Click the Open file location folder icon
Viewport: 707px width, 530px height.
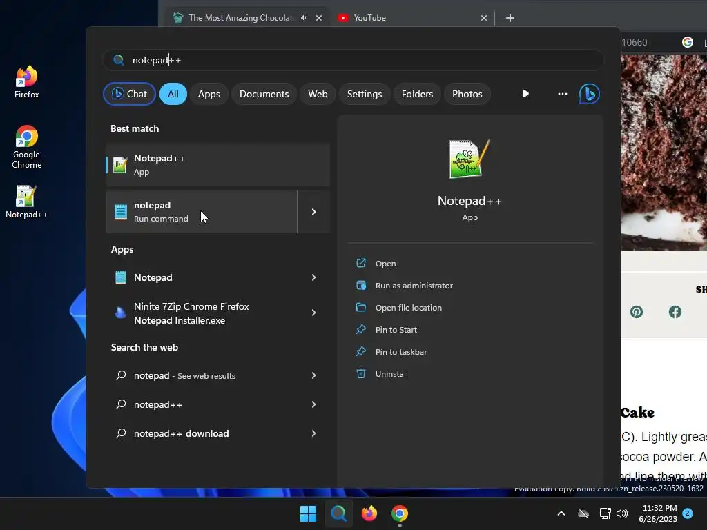(361, 307)
